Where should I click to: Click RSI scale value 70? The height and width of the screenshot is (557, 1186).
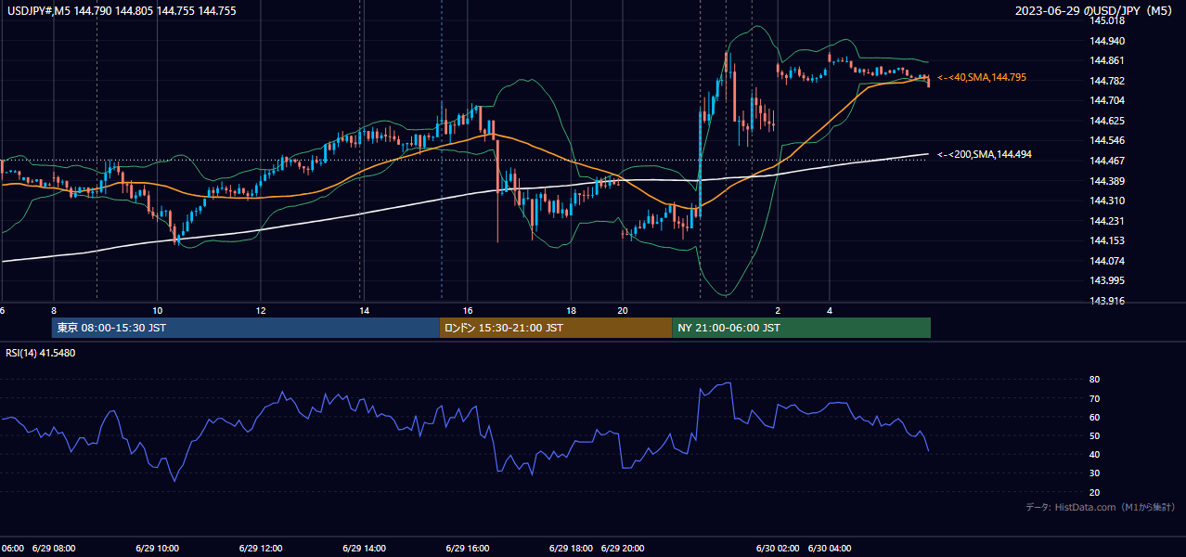(x=1095, y=398)
